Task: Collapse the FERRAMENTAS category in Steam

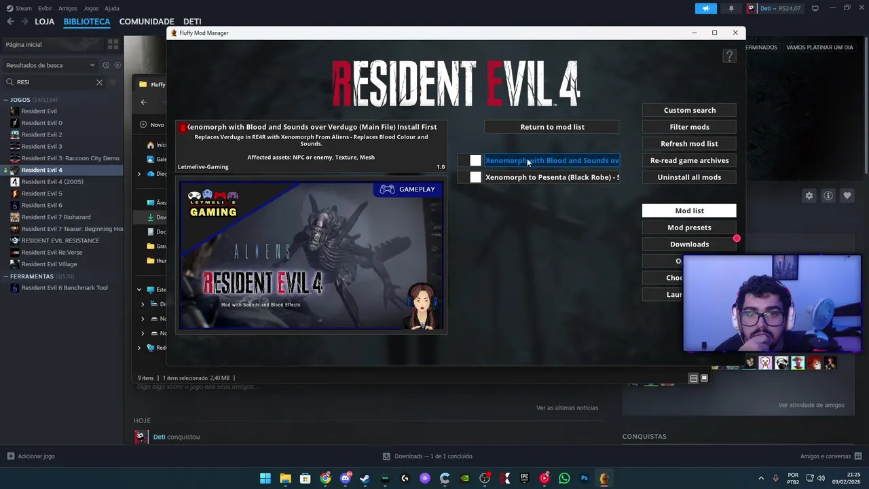Action: 5,276
